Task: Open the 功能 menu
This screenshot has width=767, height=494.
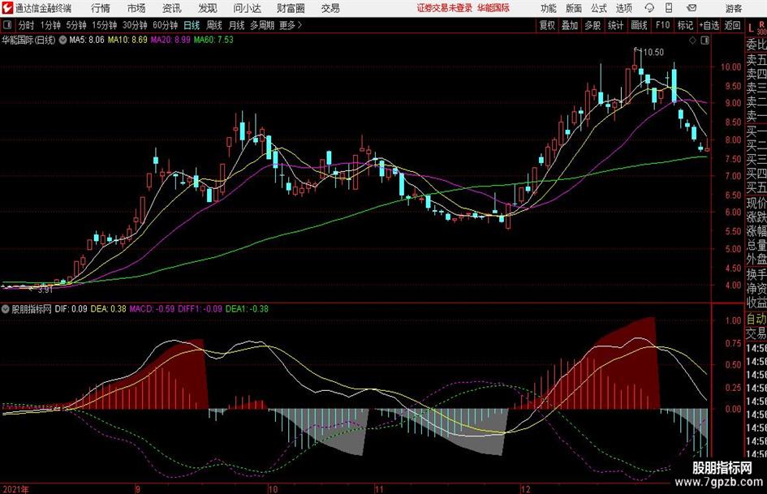Action: pos(549,8)
